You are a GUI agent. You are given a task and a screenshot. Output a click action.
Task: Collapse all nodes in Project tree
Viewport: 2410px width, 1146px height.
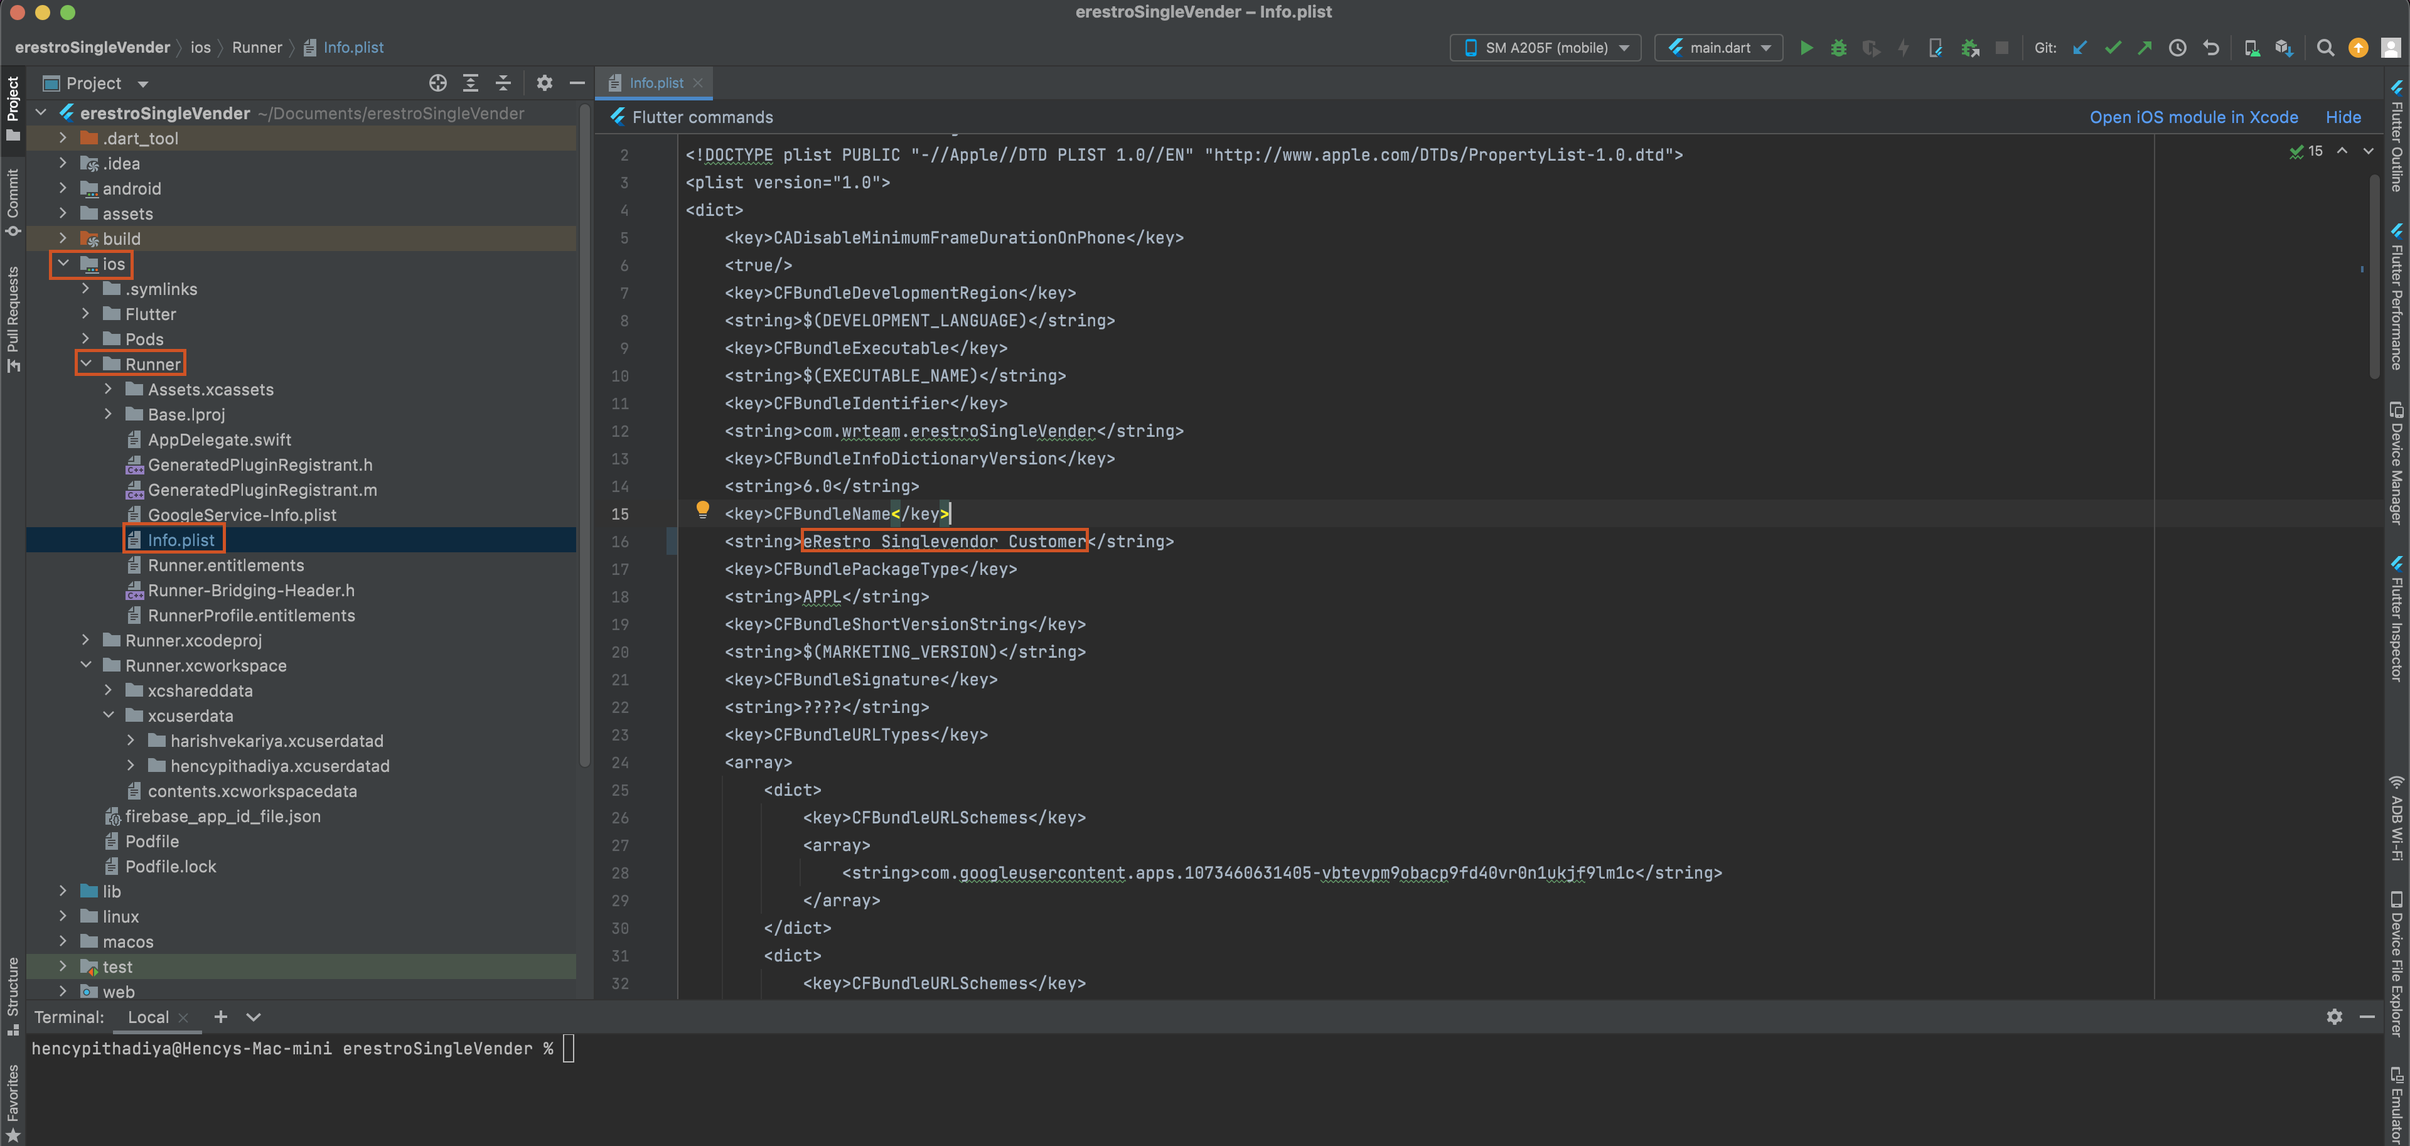(502, 83)
